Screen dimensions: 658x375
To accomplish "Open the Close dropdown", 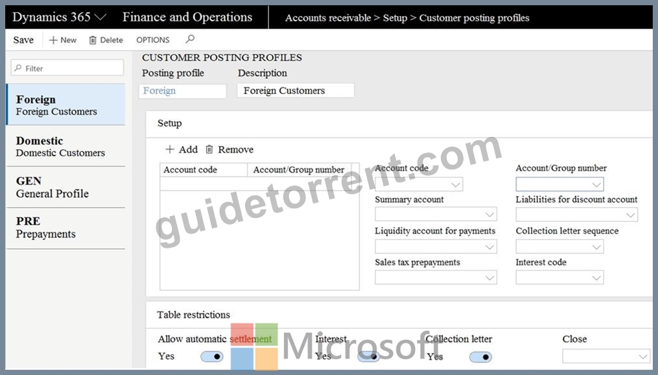I will tap(606, 357).
